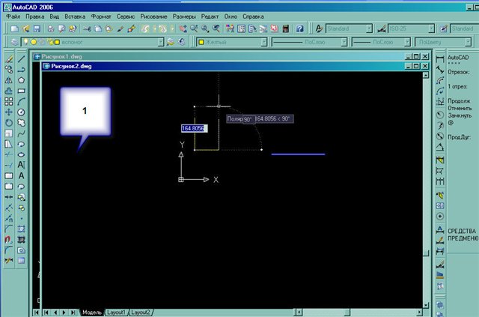Click Замкнуть in the right panel
Image resolution: width=479 pixels, height=317 pixels.
[458, 115]
